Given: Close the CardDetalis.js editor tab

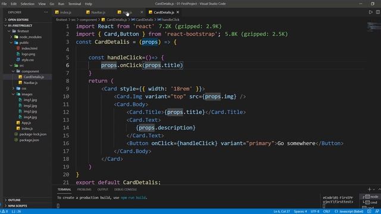Looking at the screenshot, I should coord(178,12).
